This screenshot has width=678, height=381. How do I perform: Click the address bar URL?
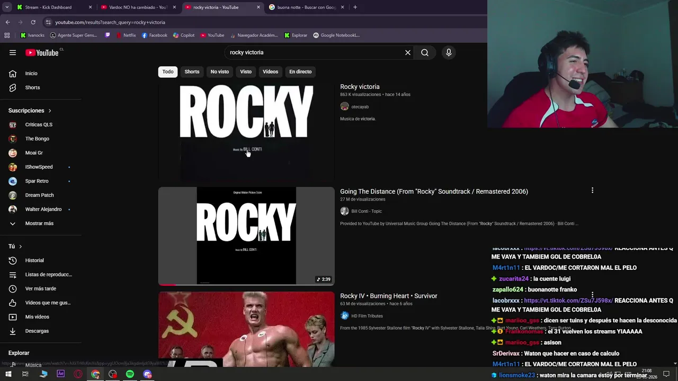(x=110, y=22)
